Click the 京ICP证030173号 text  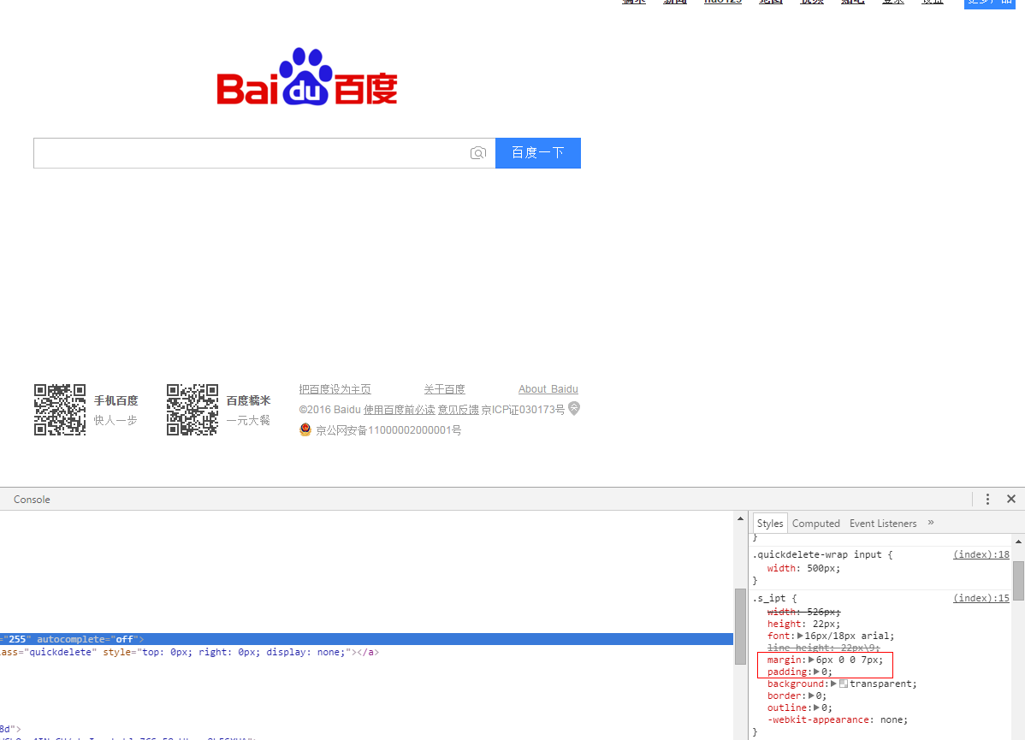coord(523,410)
